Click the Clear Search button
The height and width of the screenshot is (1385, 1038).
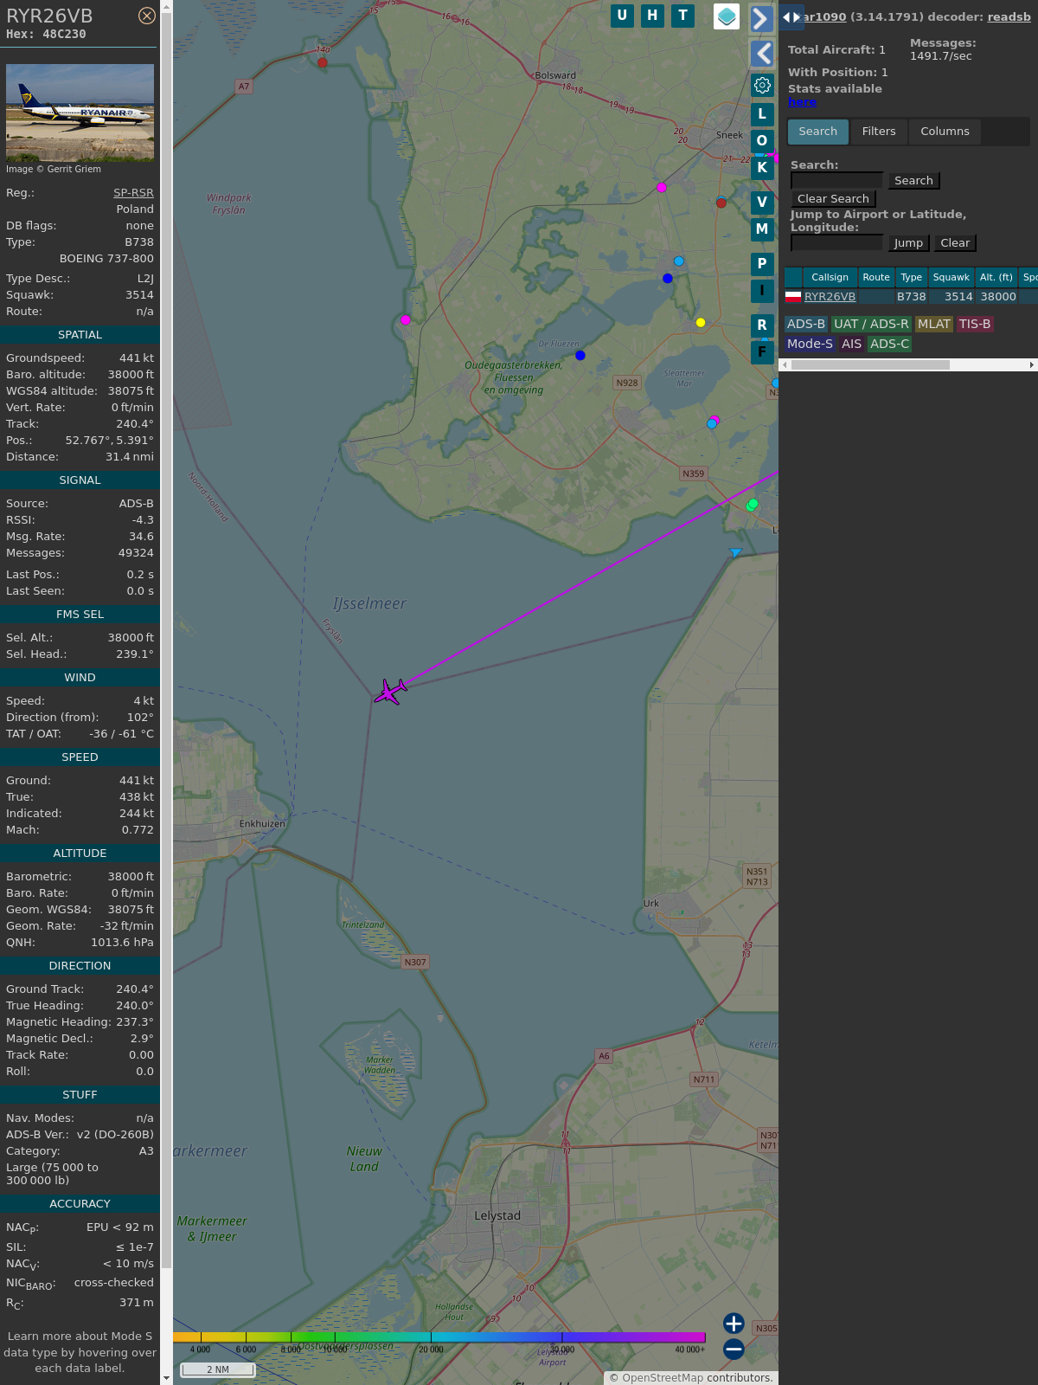(833, 199)
